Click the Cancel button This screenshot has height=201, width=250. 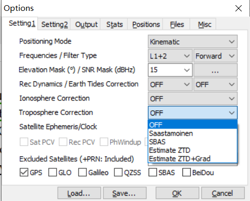(223, 193)
